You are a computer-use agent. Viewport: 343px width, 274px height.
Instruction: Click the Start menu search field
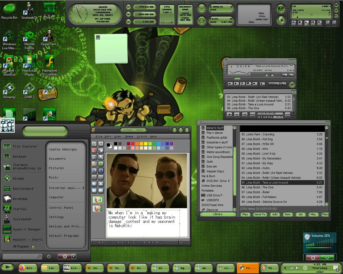tap(22, 256)
